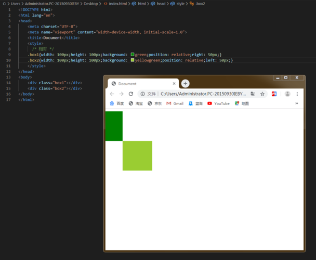Click the viewport meta on line 5
This screenshot has height=260, width=316.
[x=107, y=32]
